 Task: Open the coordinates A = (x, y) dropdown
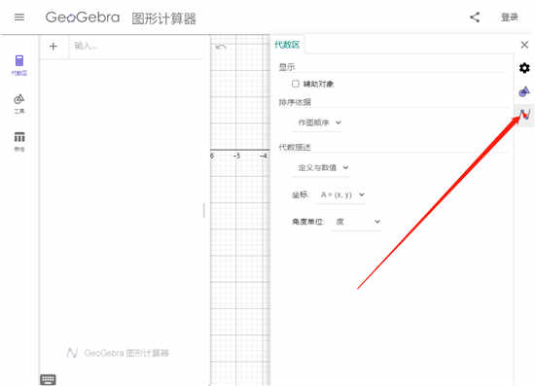(x=341, y=194)
